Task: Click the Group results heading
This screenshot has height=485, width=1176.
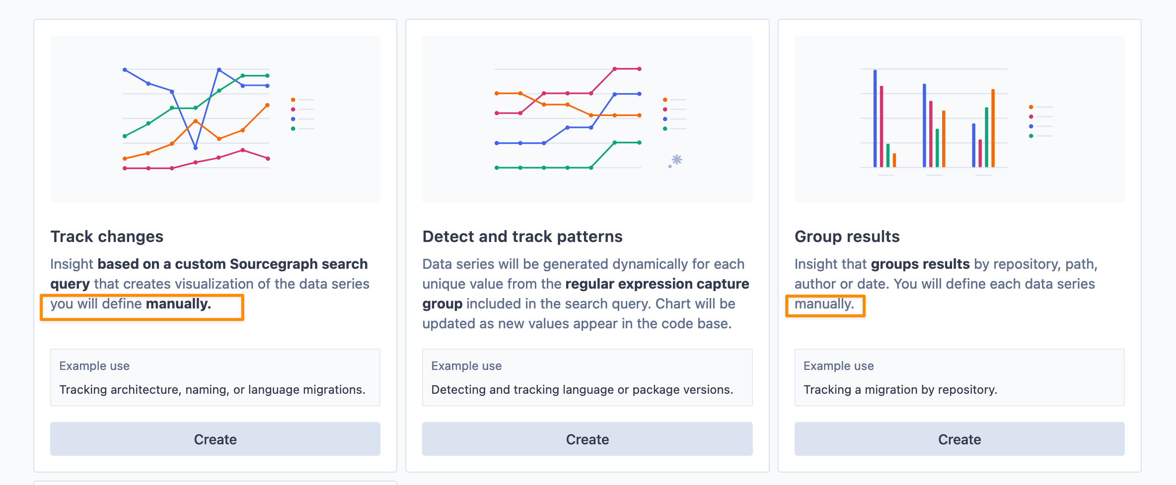Action: click(847, 237)
